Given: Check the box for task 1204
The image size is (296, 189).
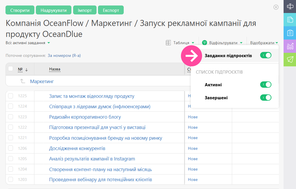Looking at the screenshot, I should click(x=11, y=169).
